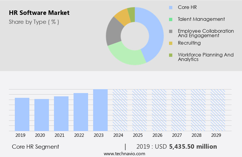Click the gray Employee Collaboration legend swatch
This screenshot has height=157, width=242.
point(171,31)
